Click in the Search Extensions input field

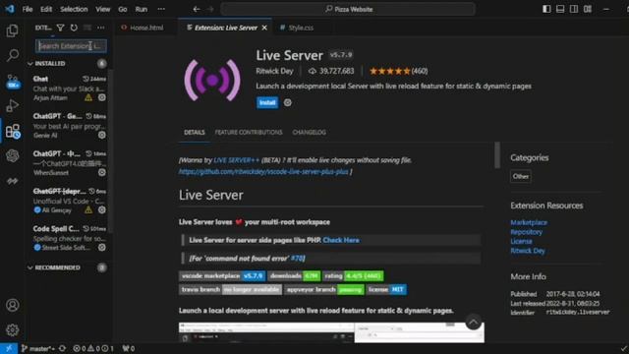[x=71, y=46]
